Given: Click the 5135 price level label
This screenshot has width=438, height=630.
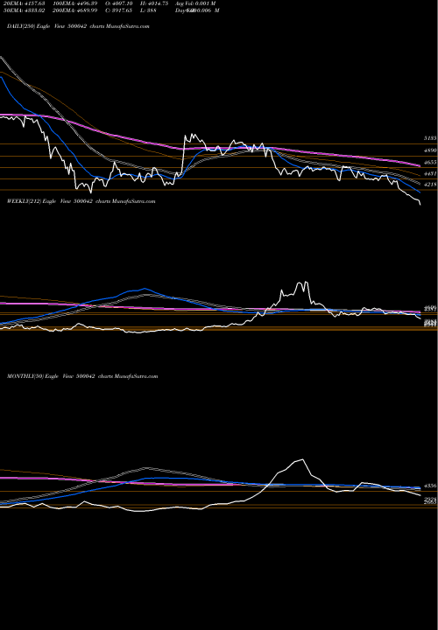Looking at the screenshot, I should (430, 138).
